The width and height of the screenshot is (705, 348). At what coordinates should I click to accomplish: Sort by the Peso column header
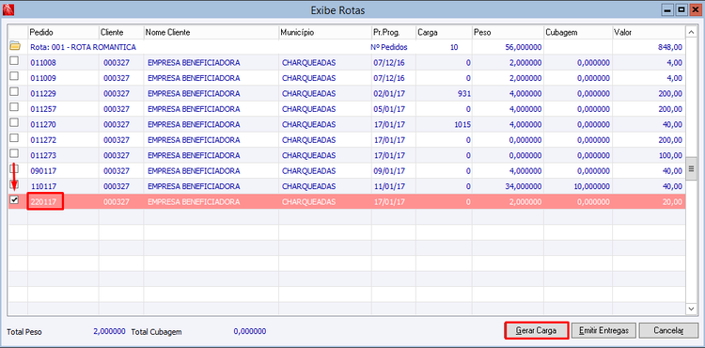(x=508, y=32)
